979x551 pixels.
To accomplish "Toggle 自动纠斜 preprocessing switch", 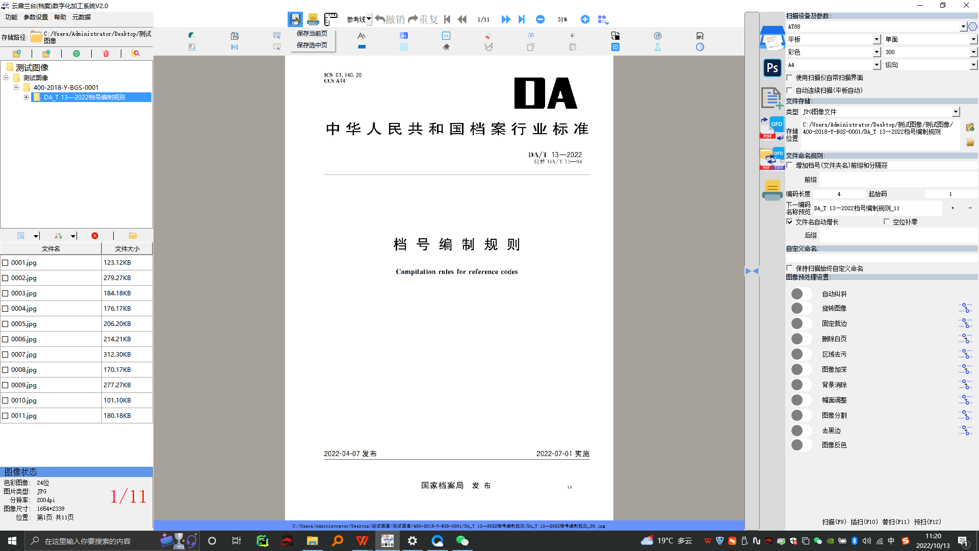I will [x=801, y=294].
